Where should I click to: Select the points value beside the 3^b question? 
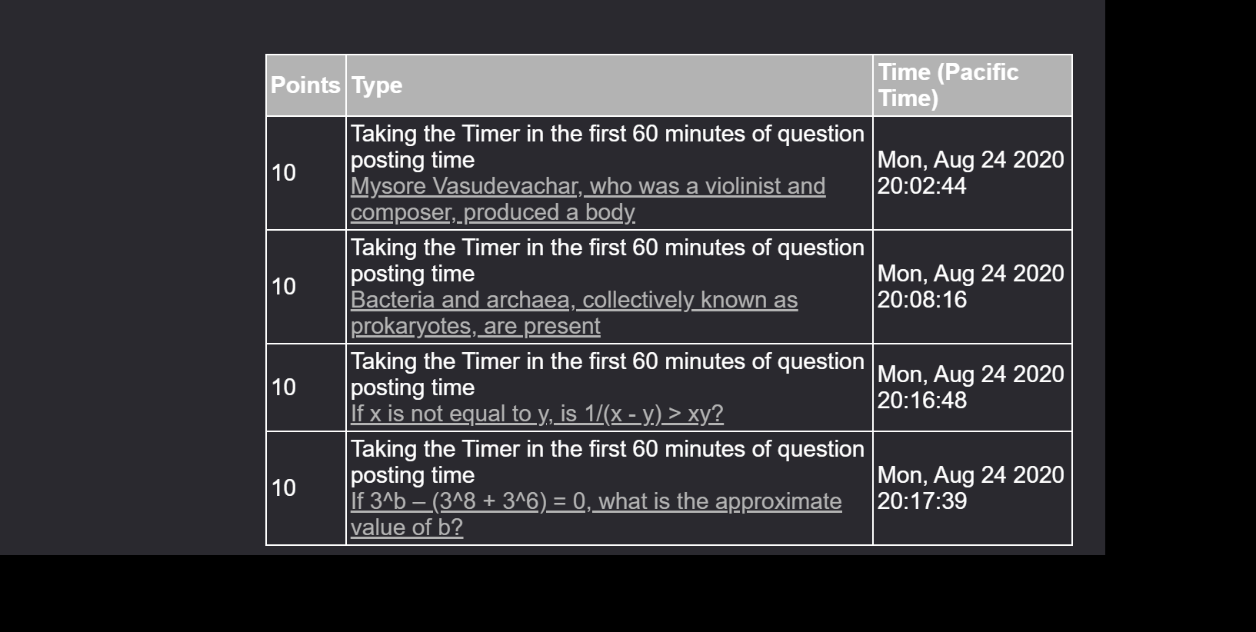(284, 488)
